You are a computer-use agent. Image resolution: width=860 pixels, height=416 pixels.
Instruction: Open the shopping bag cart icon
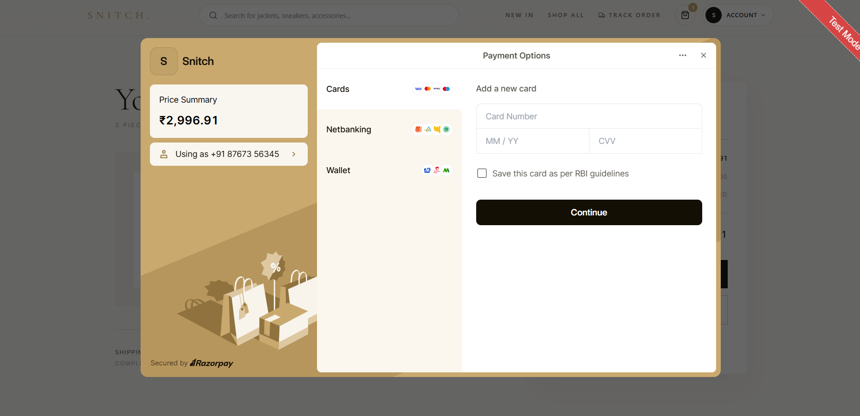tap(685, 15)
